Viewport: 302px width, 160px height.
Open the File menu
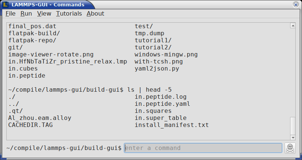[x=10, y=14]
